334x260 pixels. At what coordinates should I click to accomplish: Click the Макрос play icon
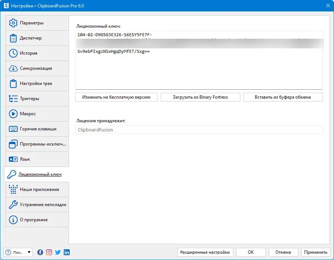click(13, 114)
